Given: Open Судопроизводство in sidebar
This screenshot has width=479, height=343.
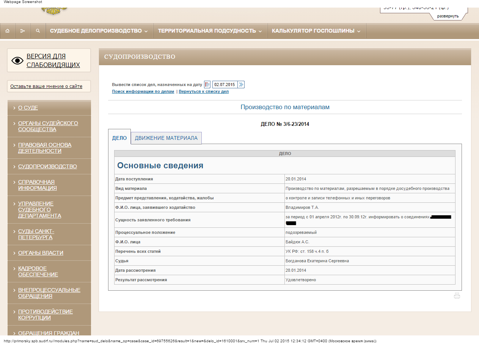Looking at the screenshot, I should (47, 166).
